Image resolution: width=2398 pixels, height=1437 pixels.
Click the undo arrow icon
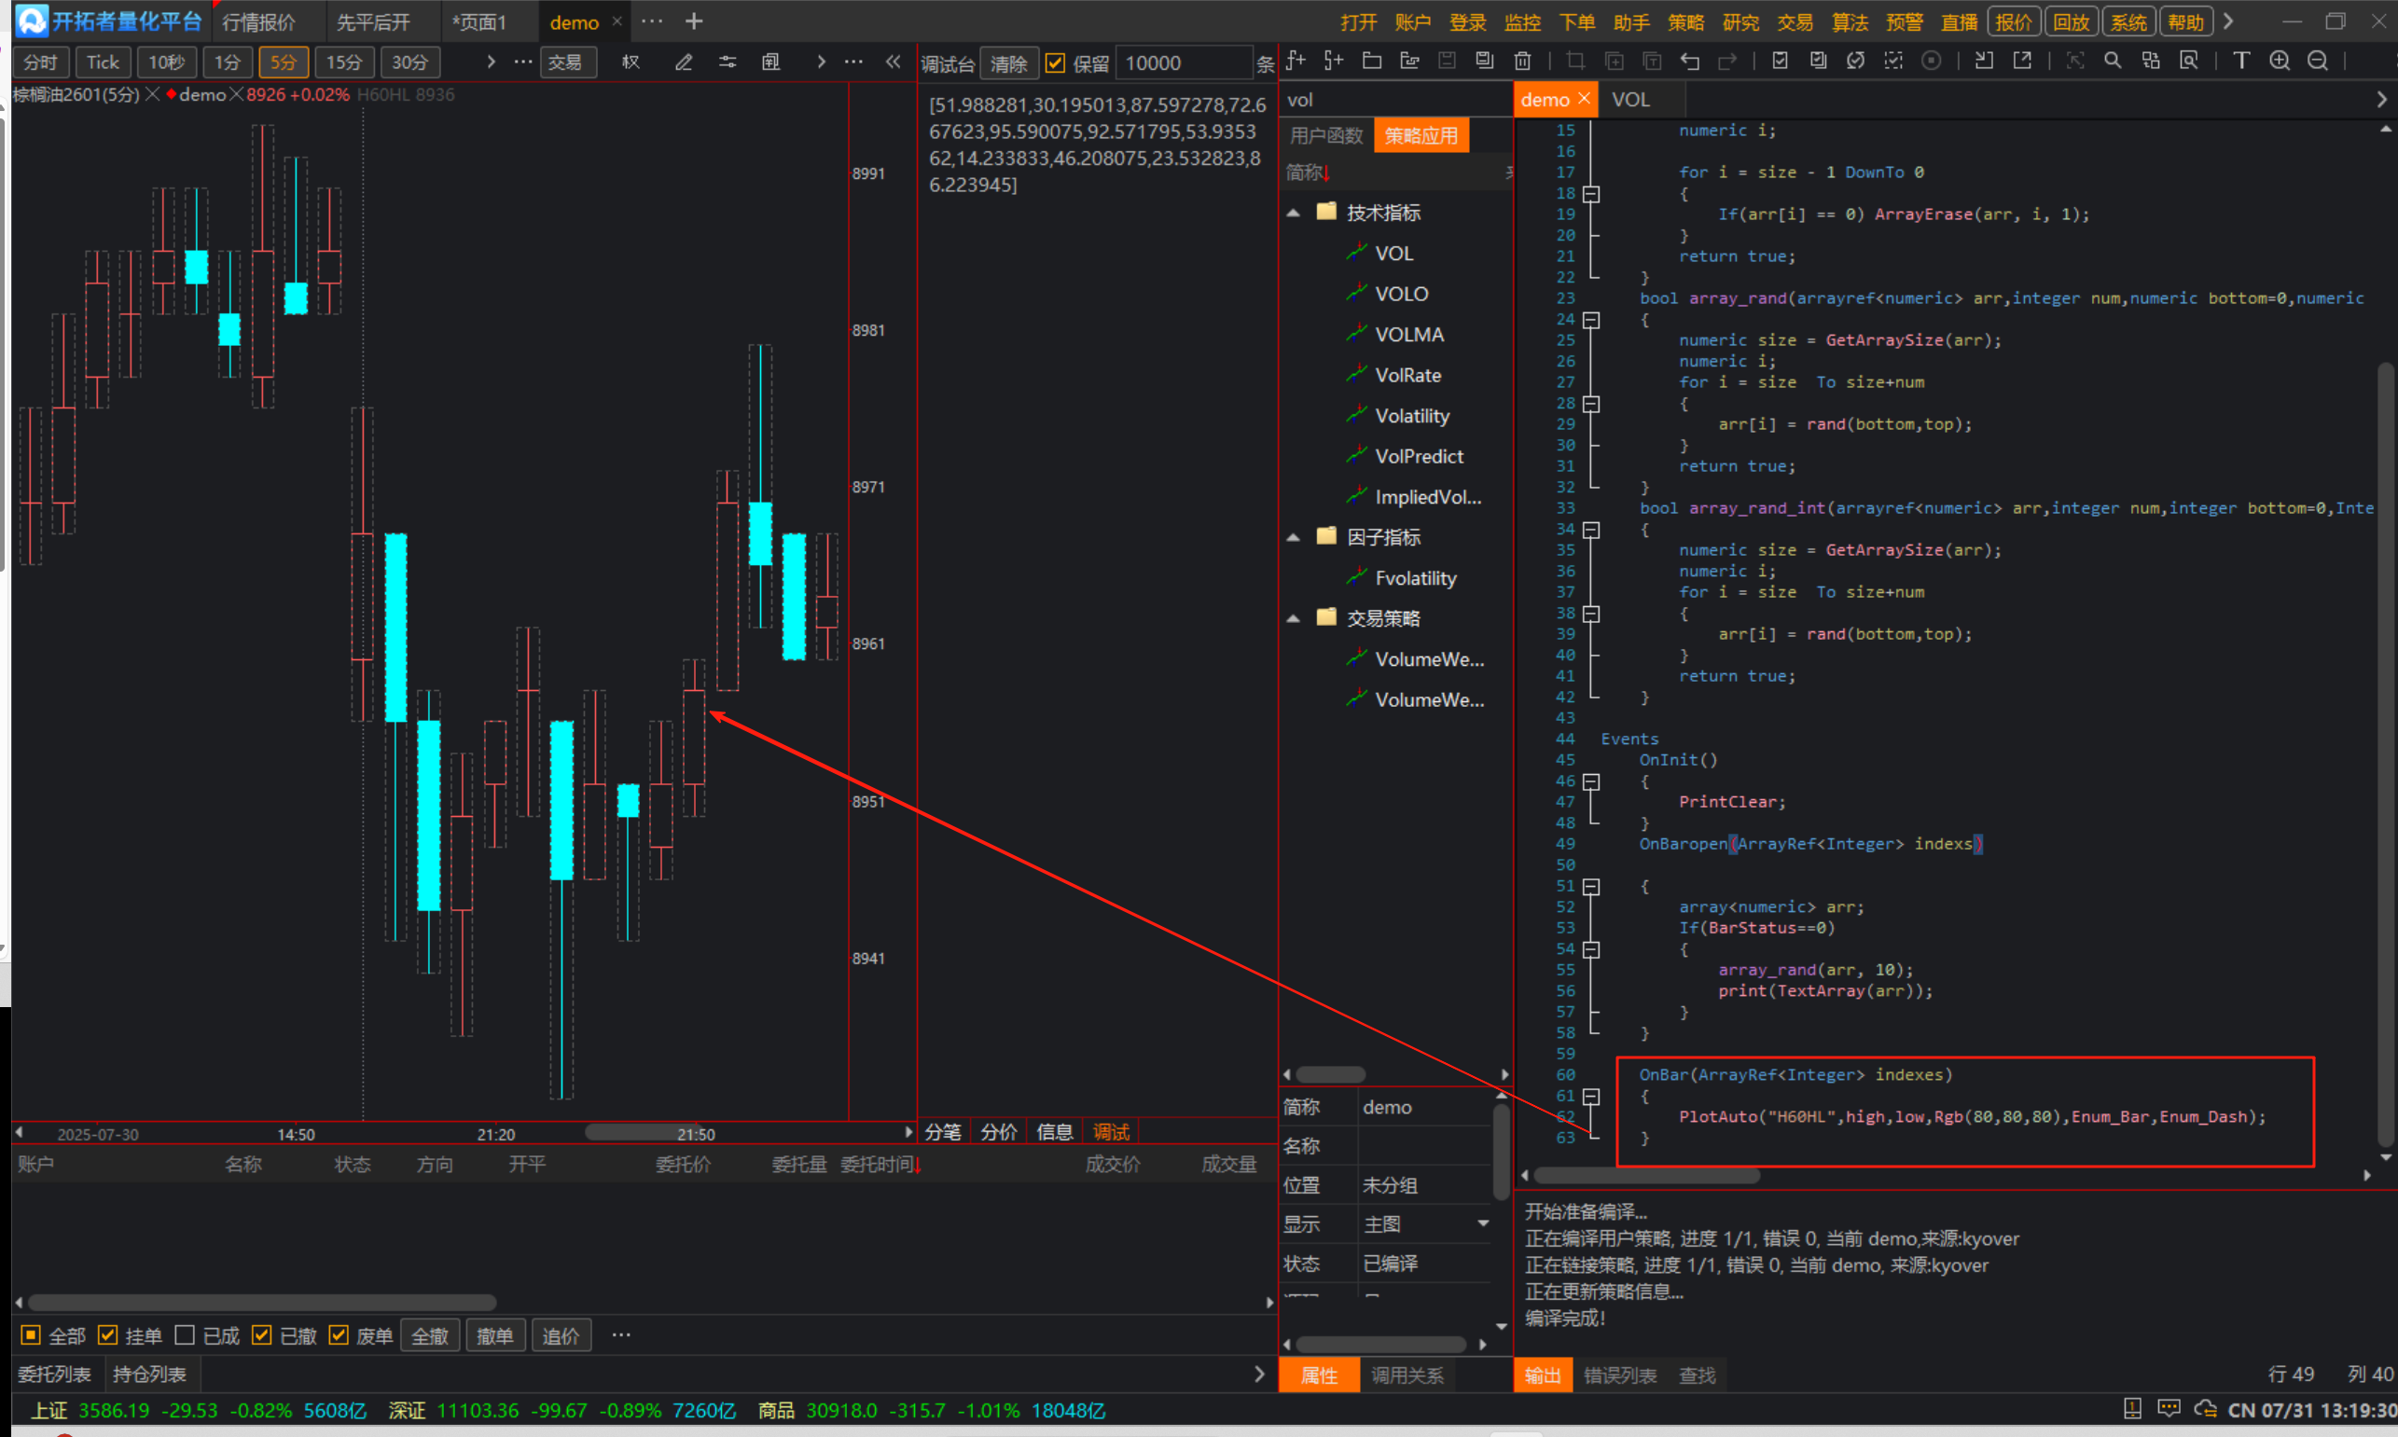pyautogui.click(x=1690, y=61)
